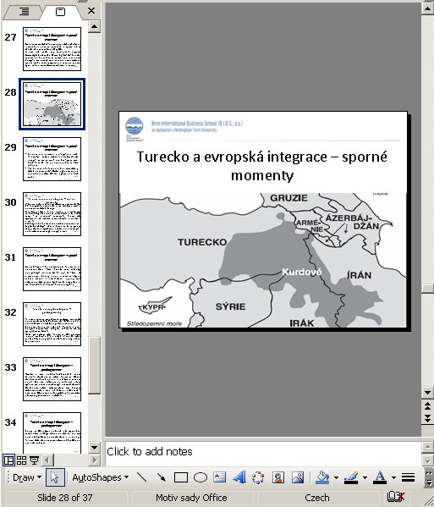434x507 pixels.
Task: Open Fill Color dropdown arrow
Action: pos(336,477)
